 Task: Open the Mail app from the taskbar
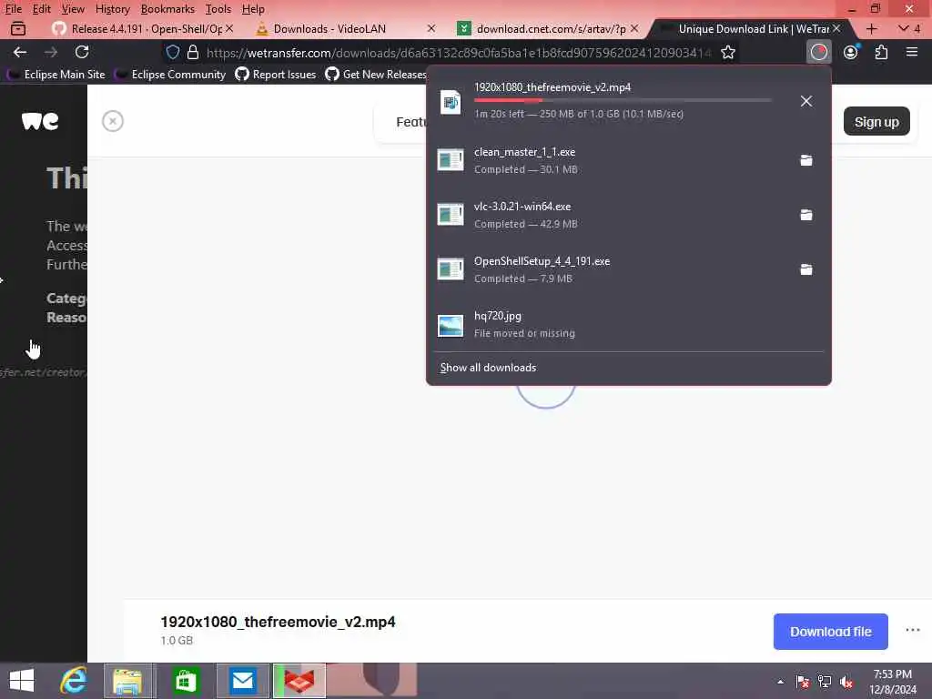coord(242,681)
